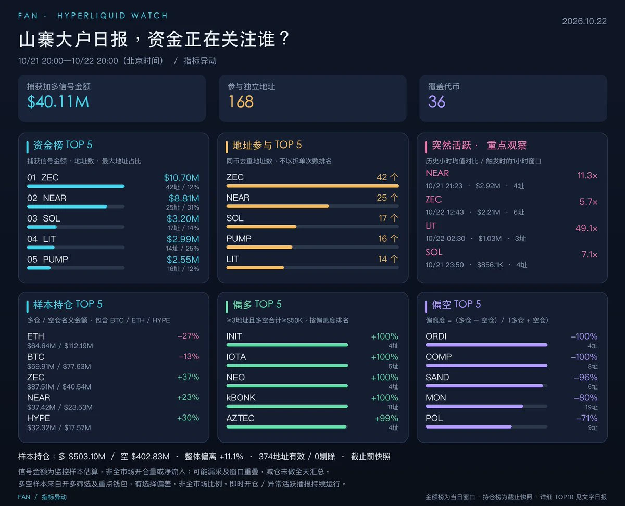
Task: Click HYPE's "+30%" value in 样本持仓
Action: [x=188, y=418]
